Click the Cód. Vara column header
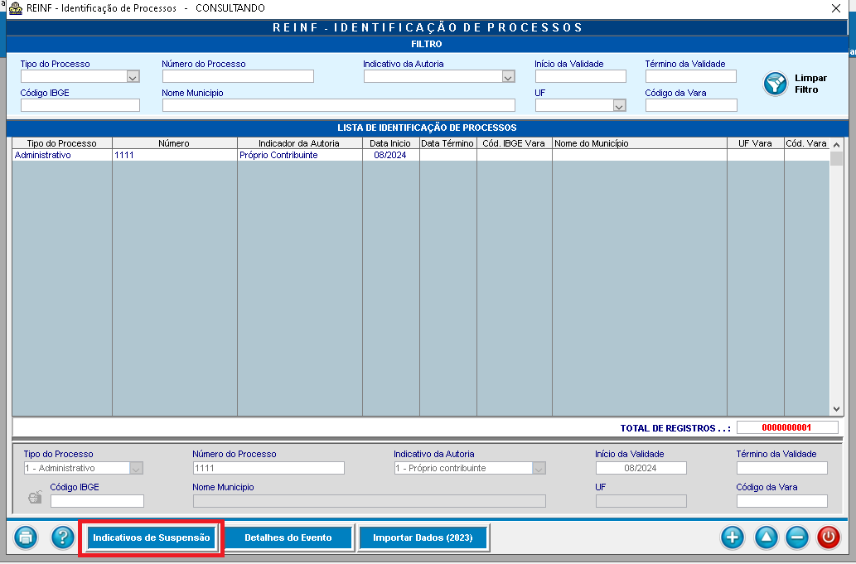Viewport: 856px width, 564px height. [807, 143]
